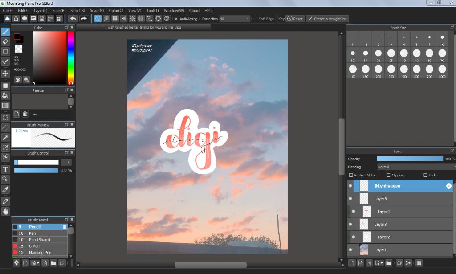Select the Lasso tool
The width and height of the screenshot is (456, 274).
point(5,127)
